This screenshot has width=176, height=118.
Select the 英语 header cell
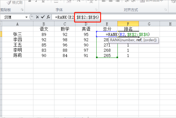[x=86, y=29]
